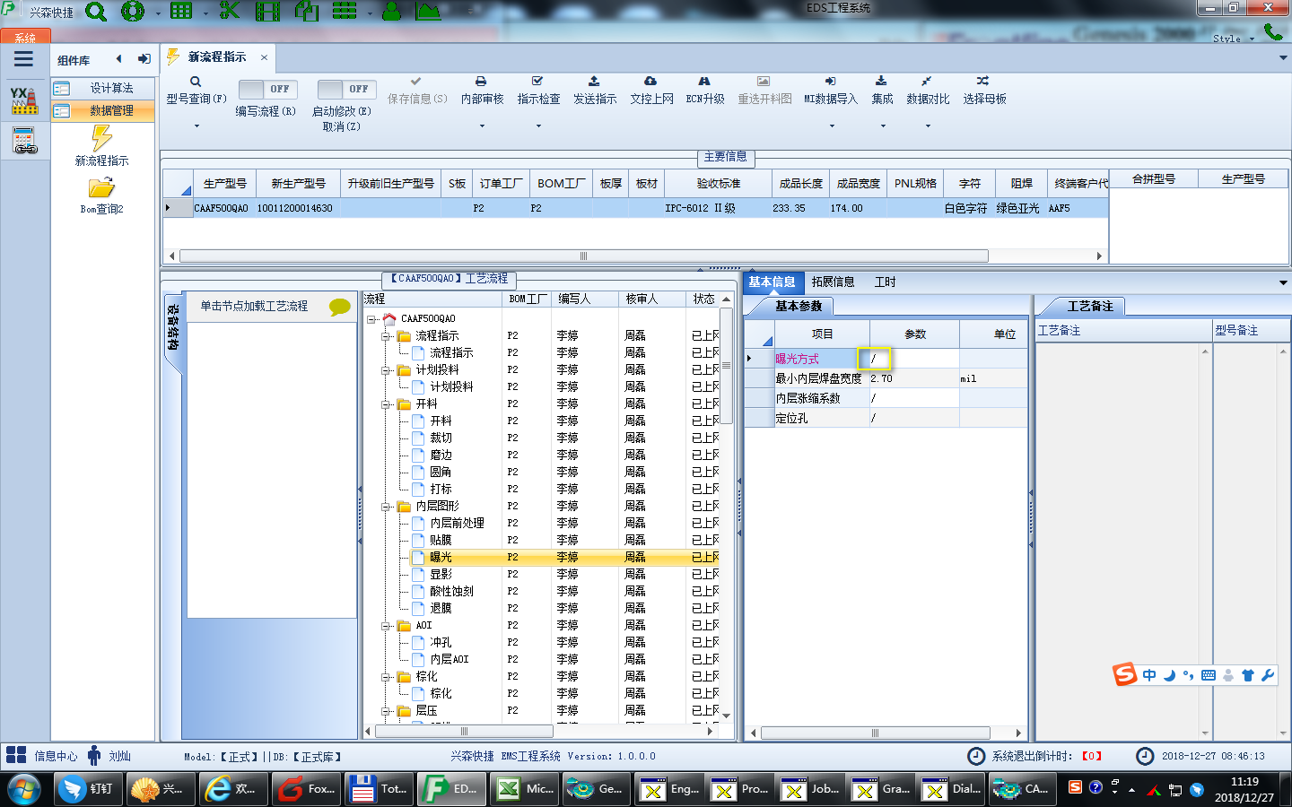Click the green area chart icon
1292x807 pixels.
[427, 12]
